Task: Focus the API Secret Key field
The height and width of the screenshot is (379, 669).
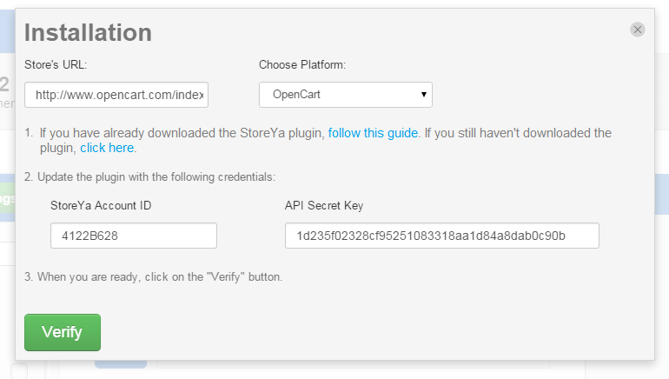Action: (x=441, y=236)
